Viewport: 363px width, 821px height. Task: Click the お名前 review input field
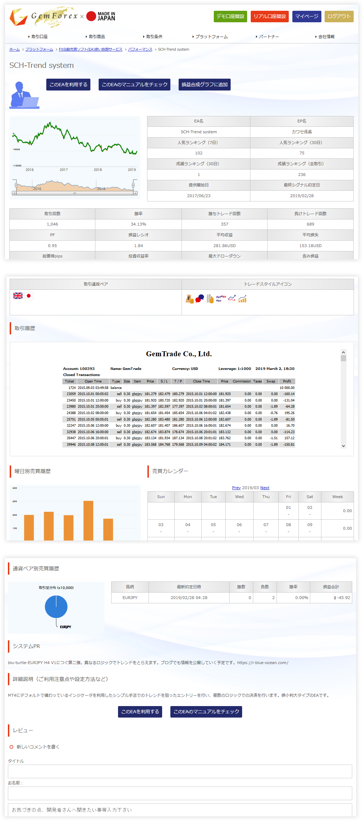(x=180, y=793)
